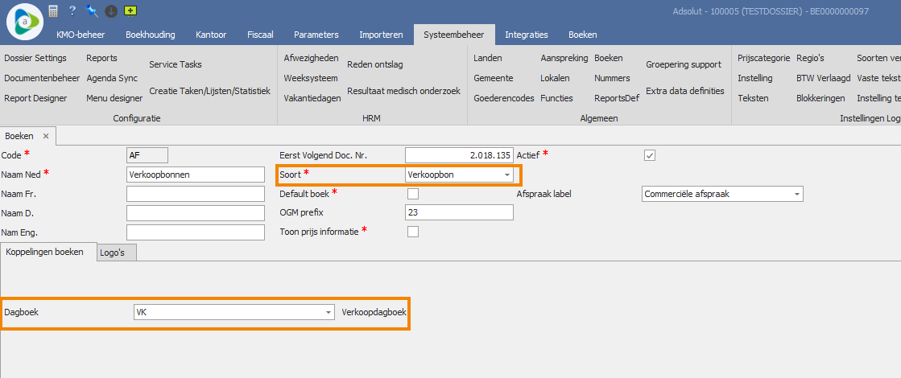This screenshot has width=901, height=378.
Task: Launch the Report Designer
Action: point(35,98)
